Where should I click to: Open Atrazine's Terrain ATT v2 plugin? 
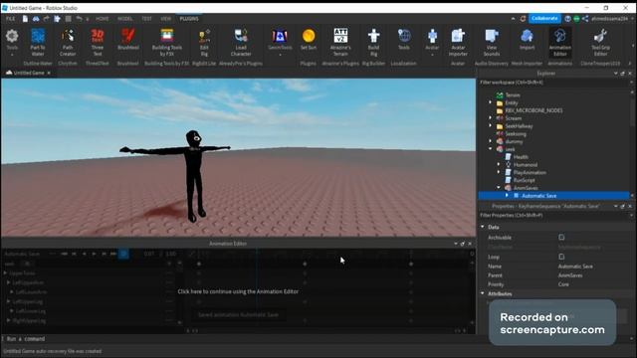[340, 43]
